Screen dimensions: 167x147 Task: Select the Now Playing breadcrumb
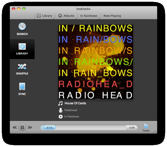[112, 16]
